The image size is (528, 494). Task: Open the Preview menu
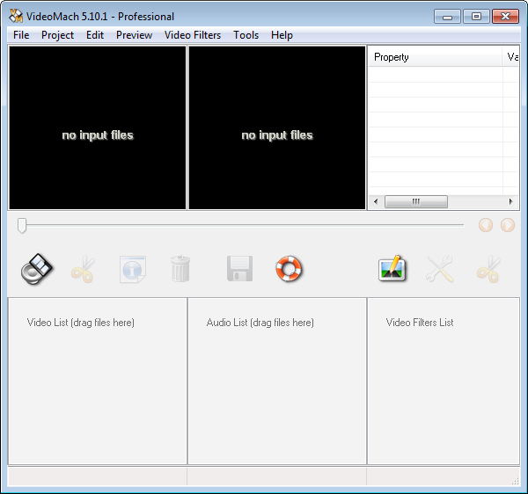(x=134, y=35)
